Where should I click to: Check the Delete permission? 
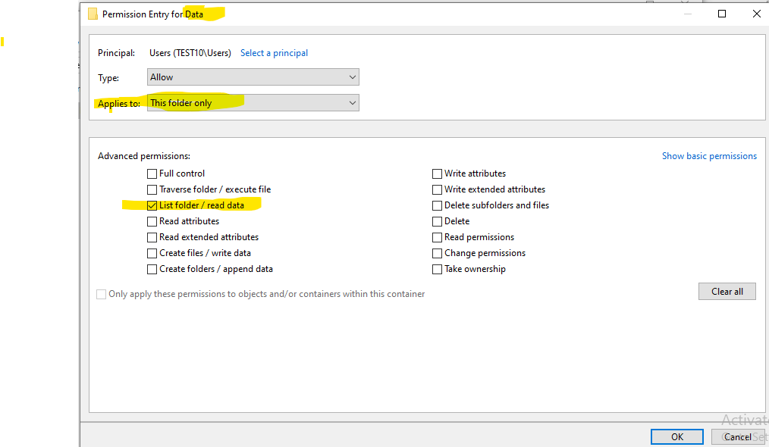(x=437, y=220)
